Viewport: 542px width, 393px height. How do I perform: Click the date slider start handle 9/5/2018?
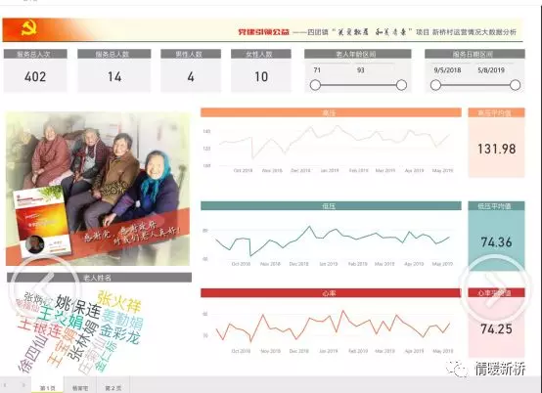(x=435, y=85)
